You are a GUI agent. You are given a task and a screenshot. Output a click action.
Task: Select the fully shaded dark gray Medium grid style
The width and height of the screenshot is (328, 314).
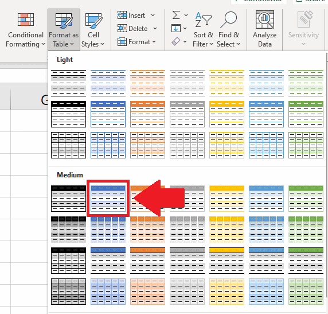click(68, 292)
